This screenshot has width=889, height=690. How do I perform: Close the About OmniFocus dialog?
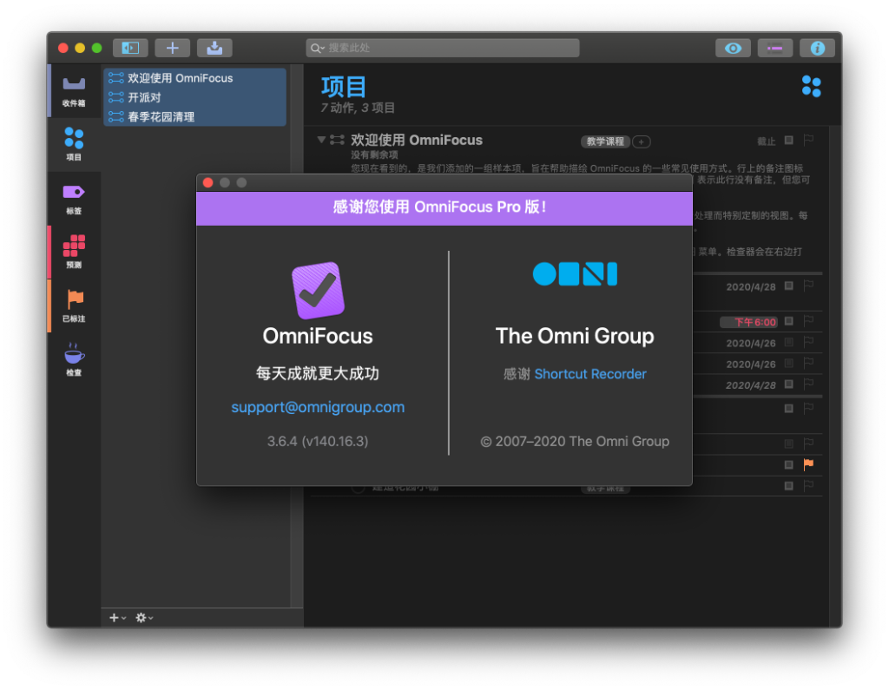[208, 182]
